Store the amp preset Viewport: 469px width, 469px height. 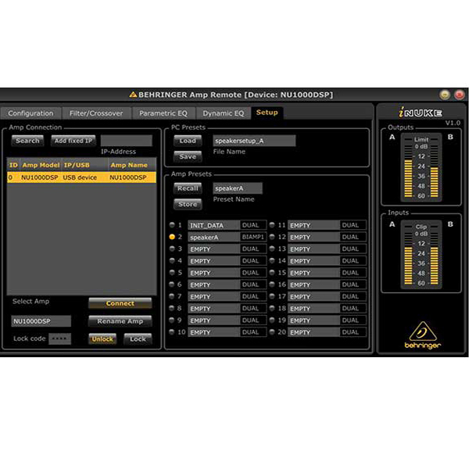[x=188, y=204]
